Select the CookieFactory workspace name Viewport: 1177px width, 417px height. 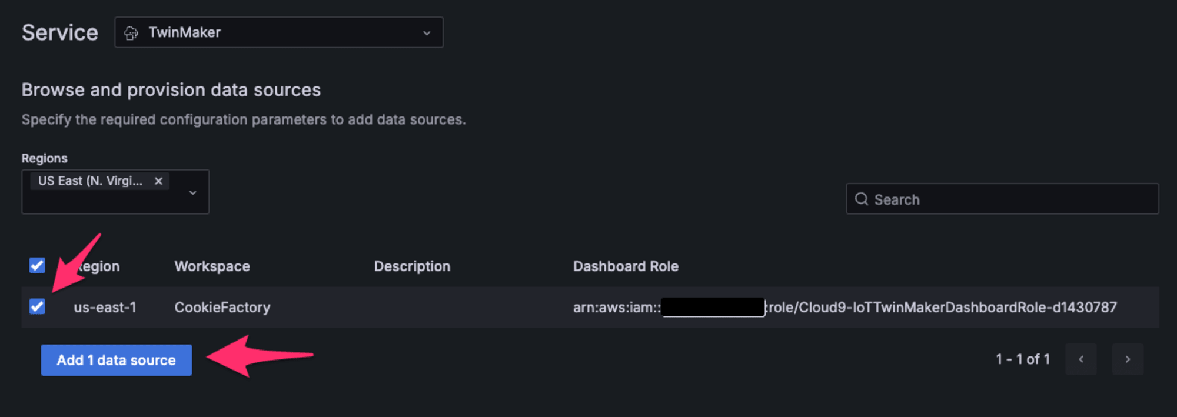[x=222, y=307]
